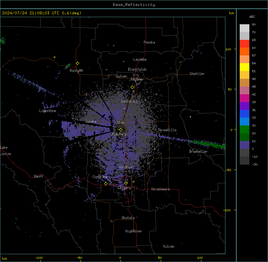Click the Sylvan label on the map
Viewport: 268px width, 262px height.
pyautogui.click(x=121, y=76)
